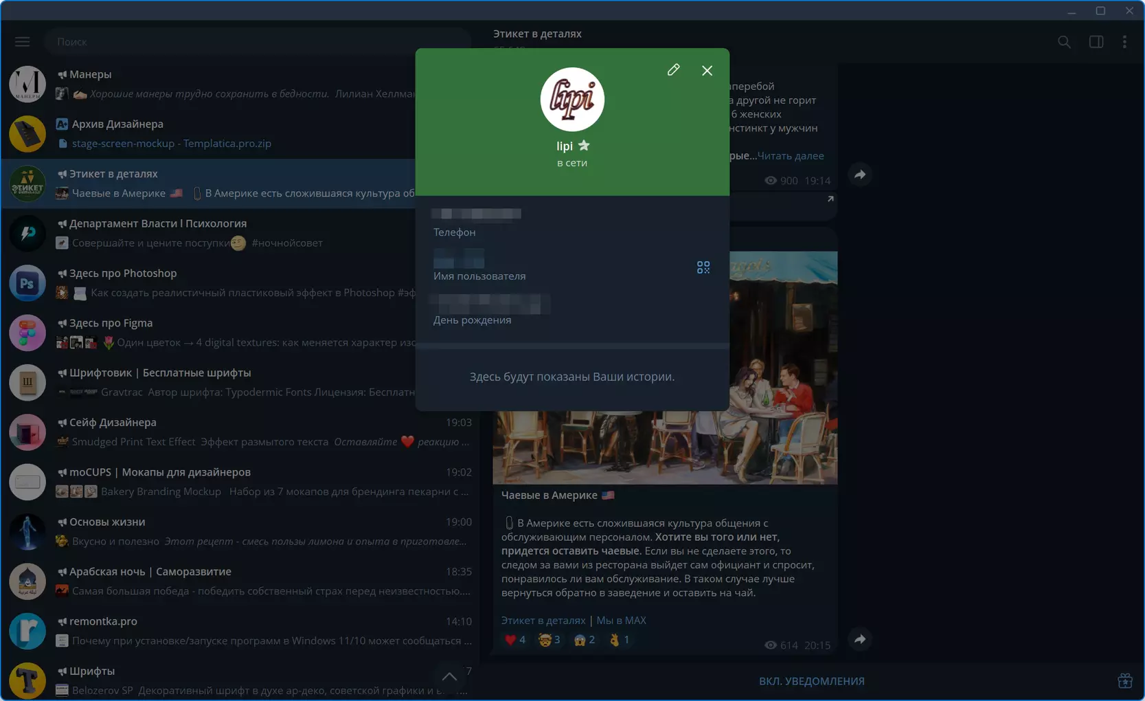Image resolution: width=1145 pixels, height=701 pixels.
Task: Click the search icon in chat header
Action: (1064, 42)
